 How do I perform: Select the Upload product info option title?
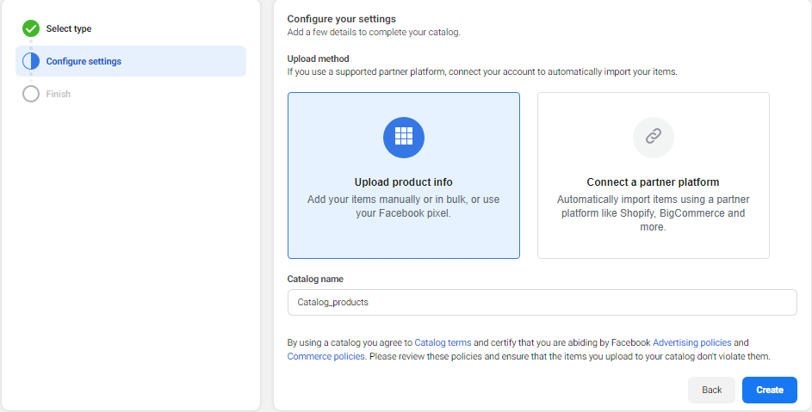tap(403, 182)
